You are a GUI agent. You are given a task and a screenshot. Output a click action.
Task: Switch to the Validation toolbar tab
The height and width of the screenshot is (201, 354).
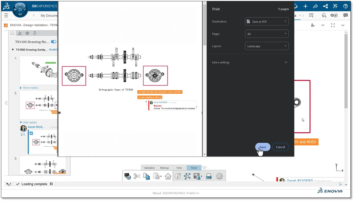pos(149,168)
